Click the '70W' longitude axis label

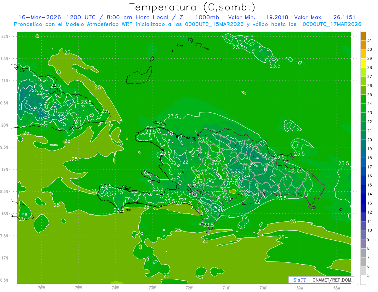263,288
